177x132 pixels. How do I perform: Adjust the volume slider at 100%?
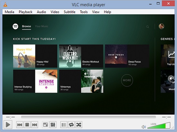159,126
